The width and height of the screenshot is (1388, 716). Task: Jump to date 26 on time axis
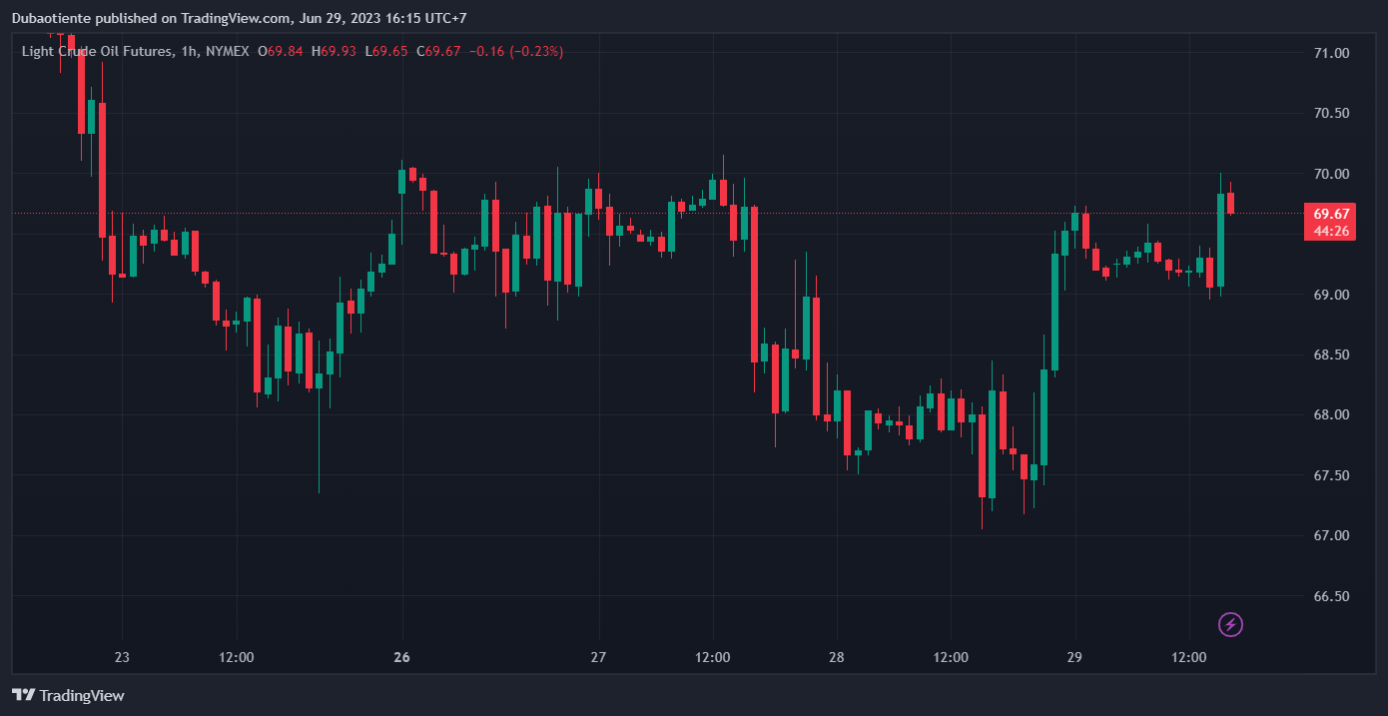(x=402, y=657)
